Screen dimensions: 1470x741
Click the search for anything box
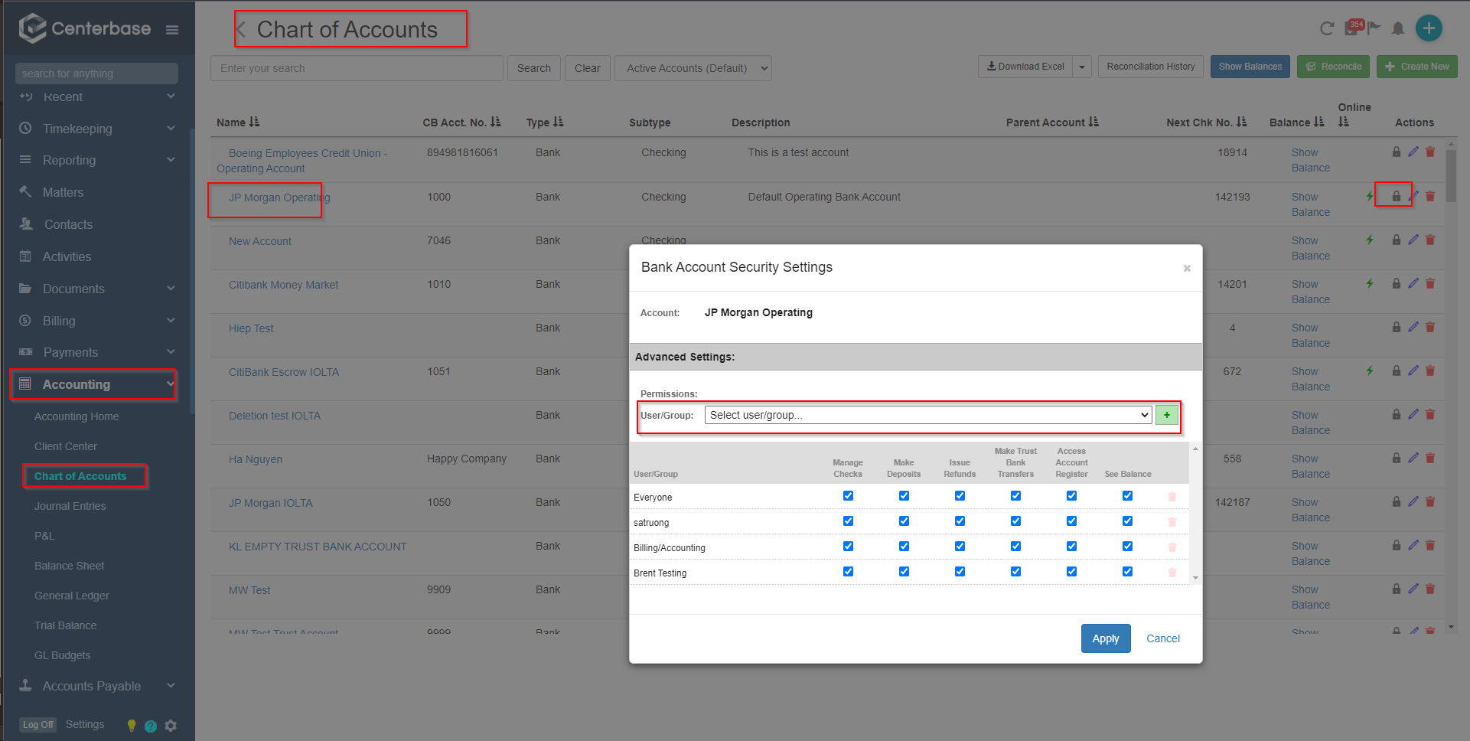click(96, 73)
